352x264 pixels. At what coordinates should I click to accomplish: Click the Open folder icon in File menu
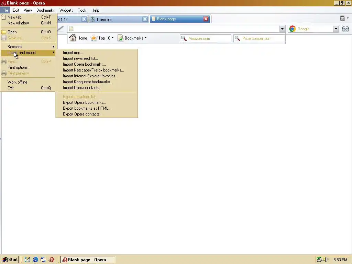tap(4, 32)
